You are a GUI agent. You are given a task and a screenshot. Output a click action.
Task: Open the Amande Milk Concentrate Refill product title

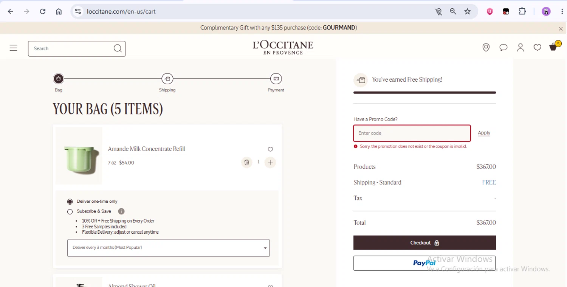point(147,149)
